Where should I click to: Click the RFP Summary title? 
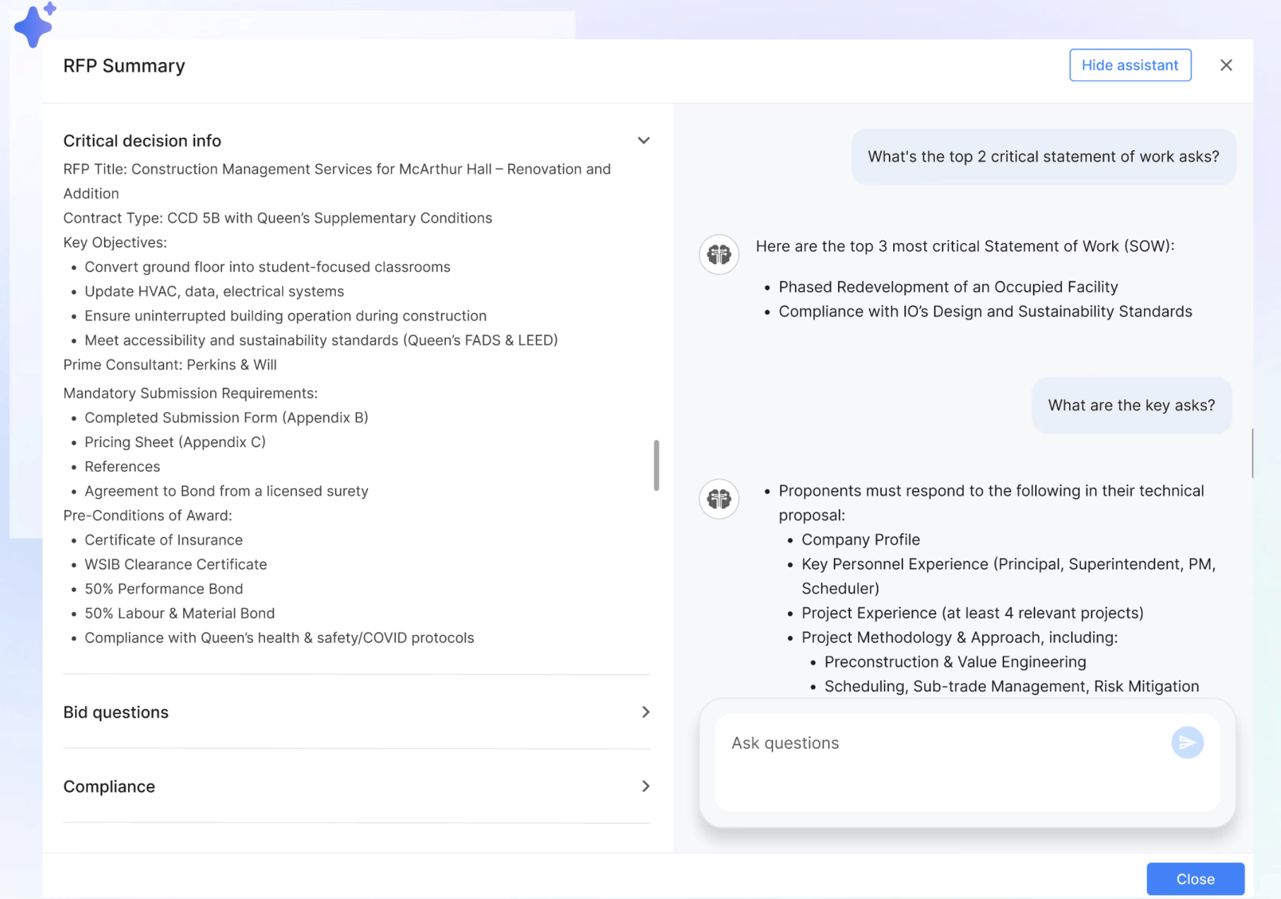coord(123,65)
